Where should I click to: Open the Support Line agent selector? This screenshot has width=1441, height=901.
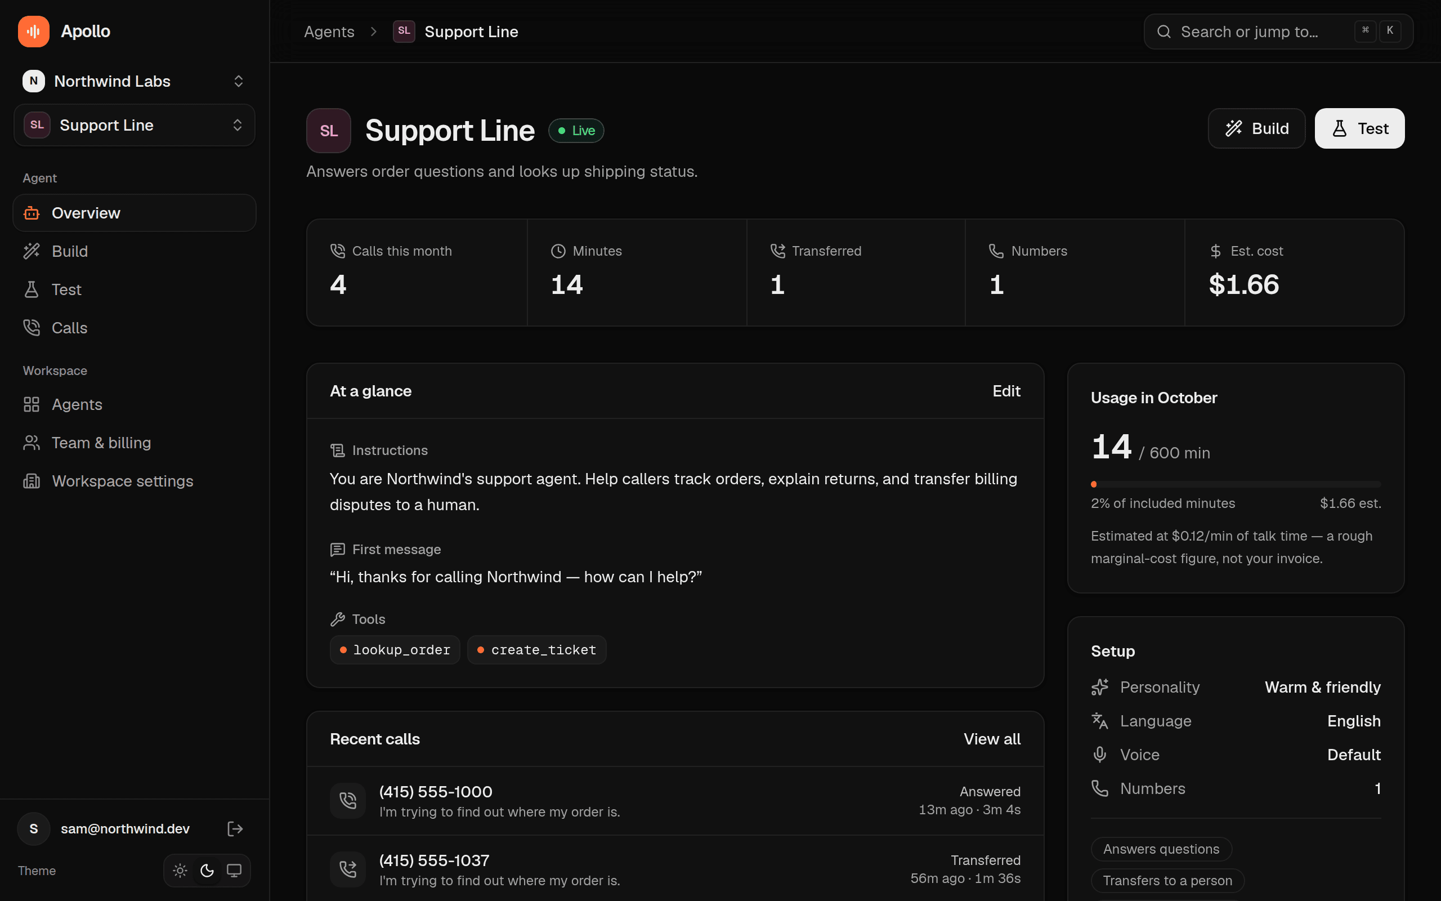point(135,125)
